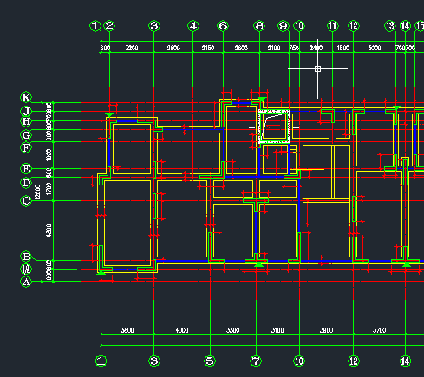
Task: Select axis bubble 4 in the top row
Action: click(193, 26)
